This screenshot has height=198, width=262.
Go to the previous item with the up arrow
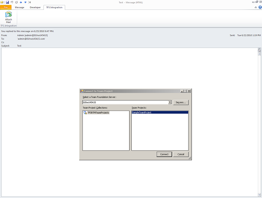tap(21, 2)
